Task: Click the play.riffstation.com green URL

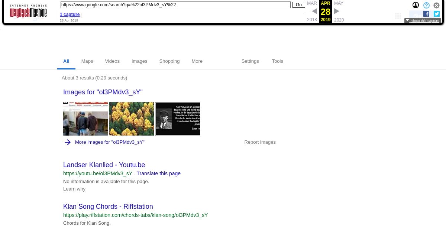Action: 136,215
